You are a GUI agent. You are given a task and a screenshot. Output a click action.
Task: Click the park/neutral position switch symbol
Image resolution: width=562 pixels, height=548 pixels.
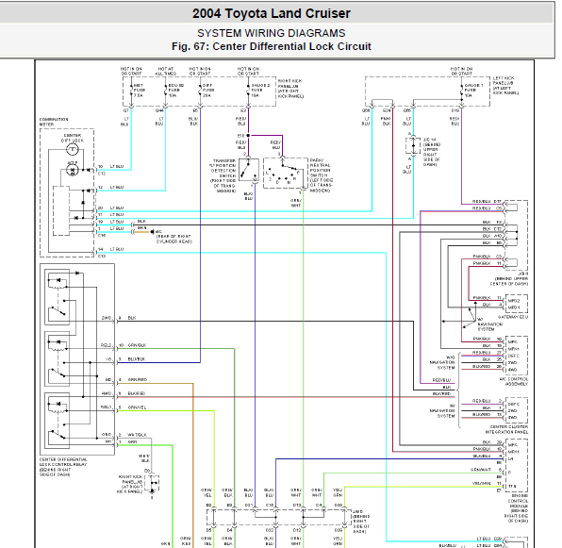tap(286, 174)
